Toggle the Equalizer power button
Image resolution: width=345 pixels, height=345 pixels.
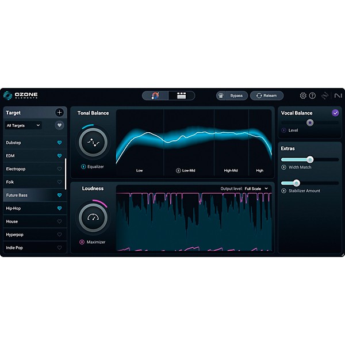pos(83,167)
